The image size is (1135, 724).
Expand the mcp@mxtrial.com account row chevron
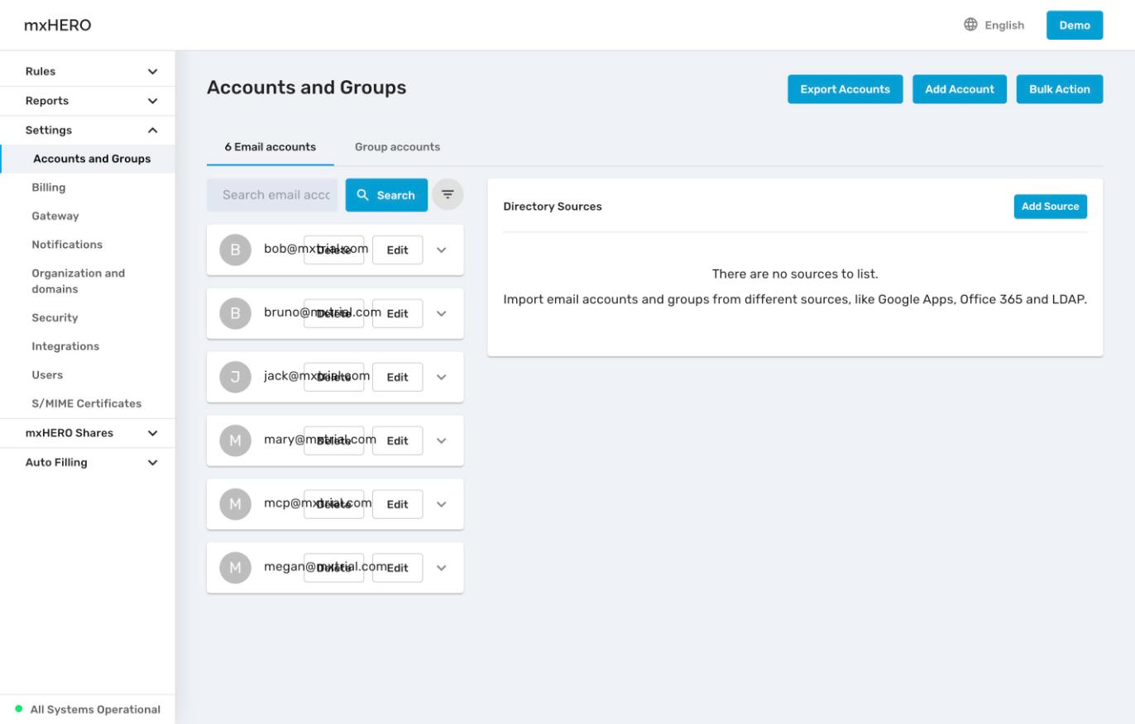coord(441,504)
